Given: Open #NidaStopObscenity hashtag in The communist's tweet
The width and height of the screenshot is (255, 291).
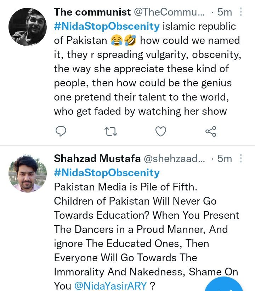Looking at the screenshot, I should pyautogui.click(x=107, y=26).
